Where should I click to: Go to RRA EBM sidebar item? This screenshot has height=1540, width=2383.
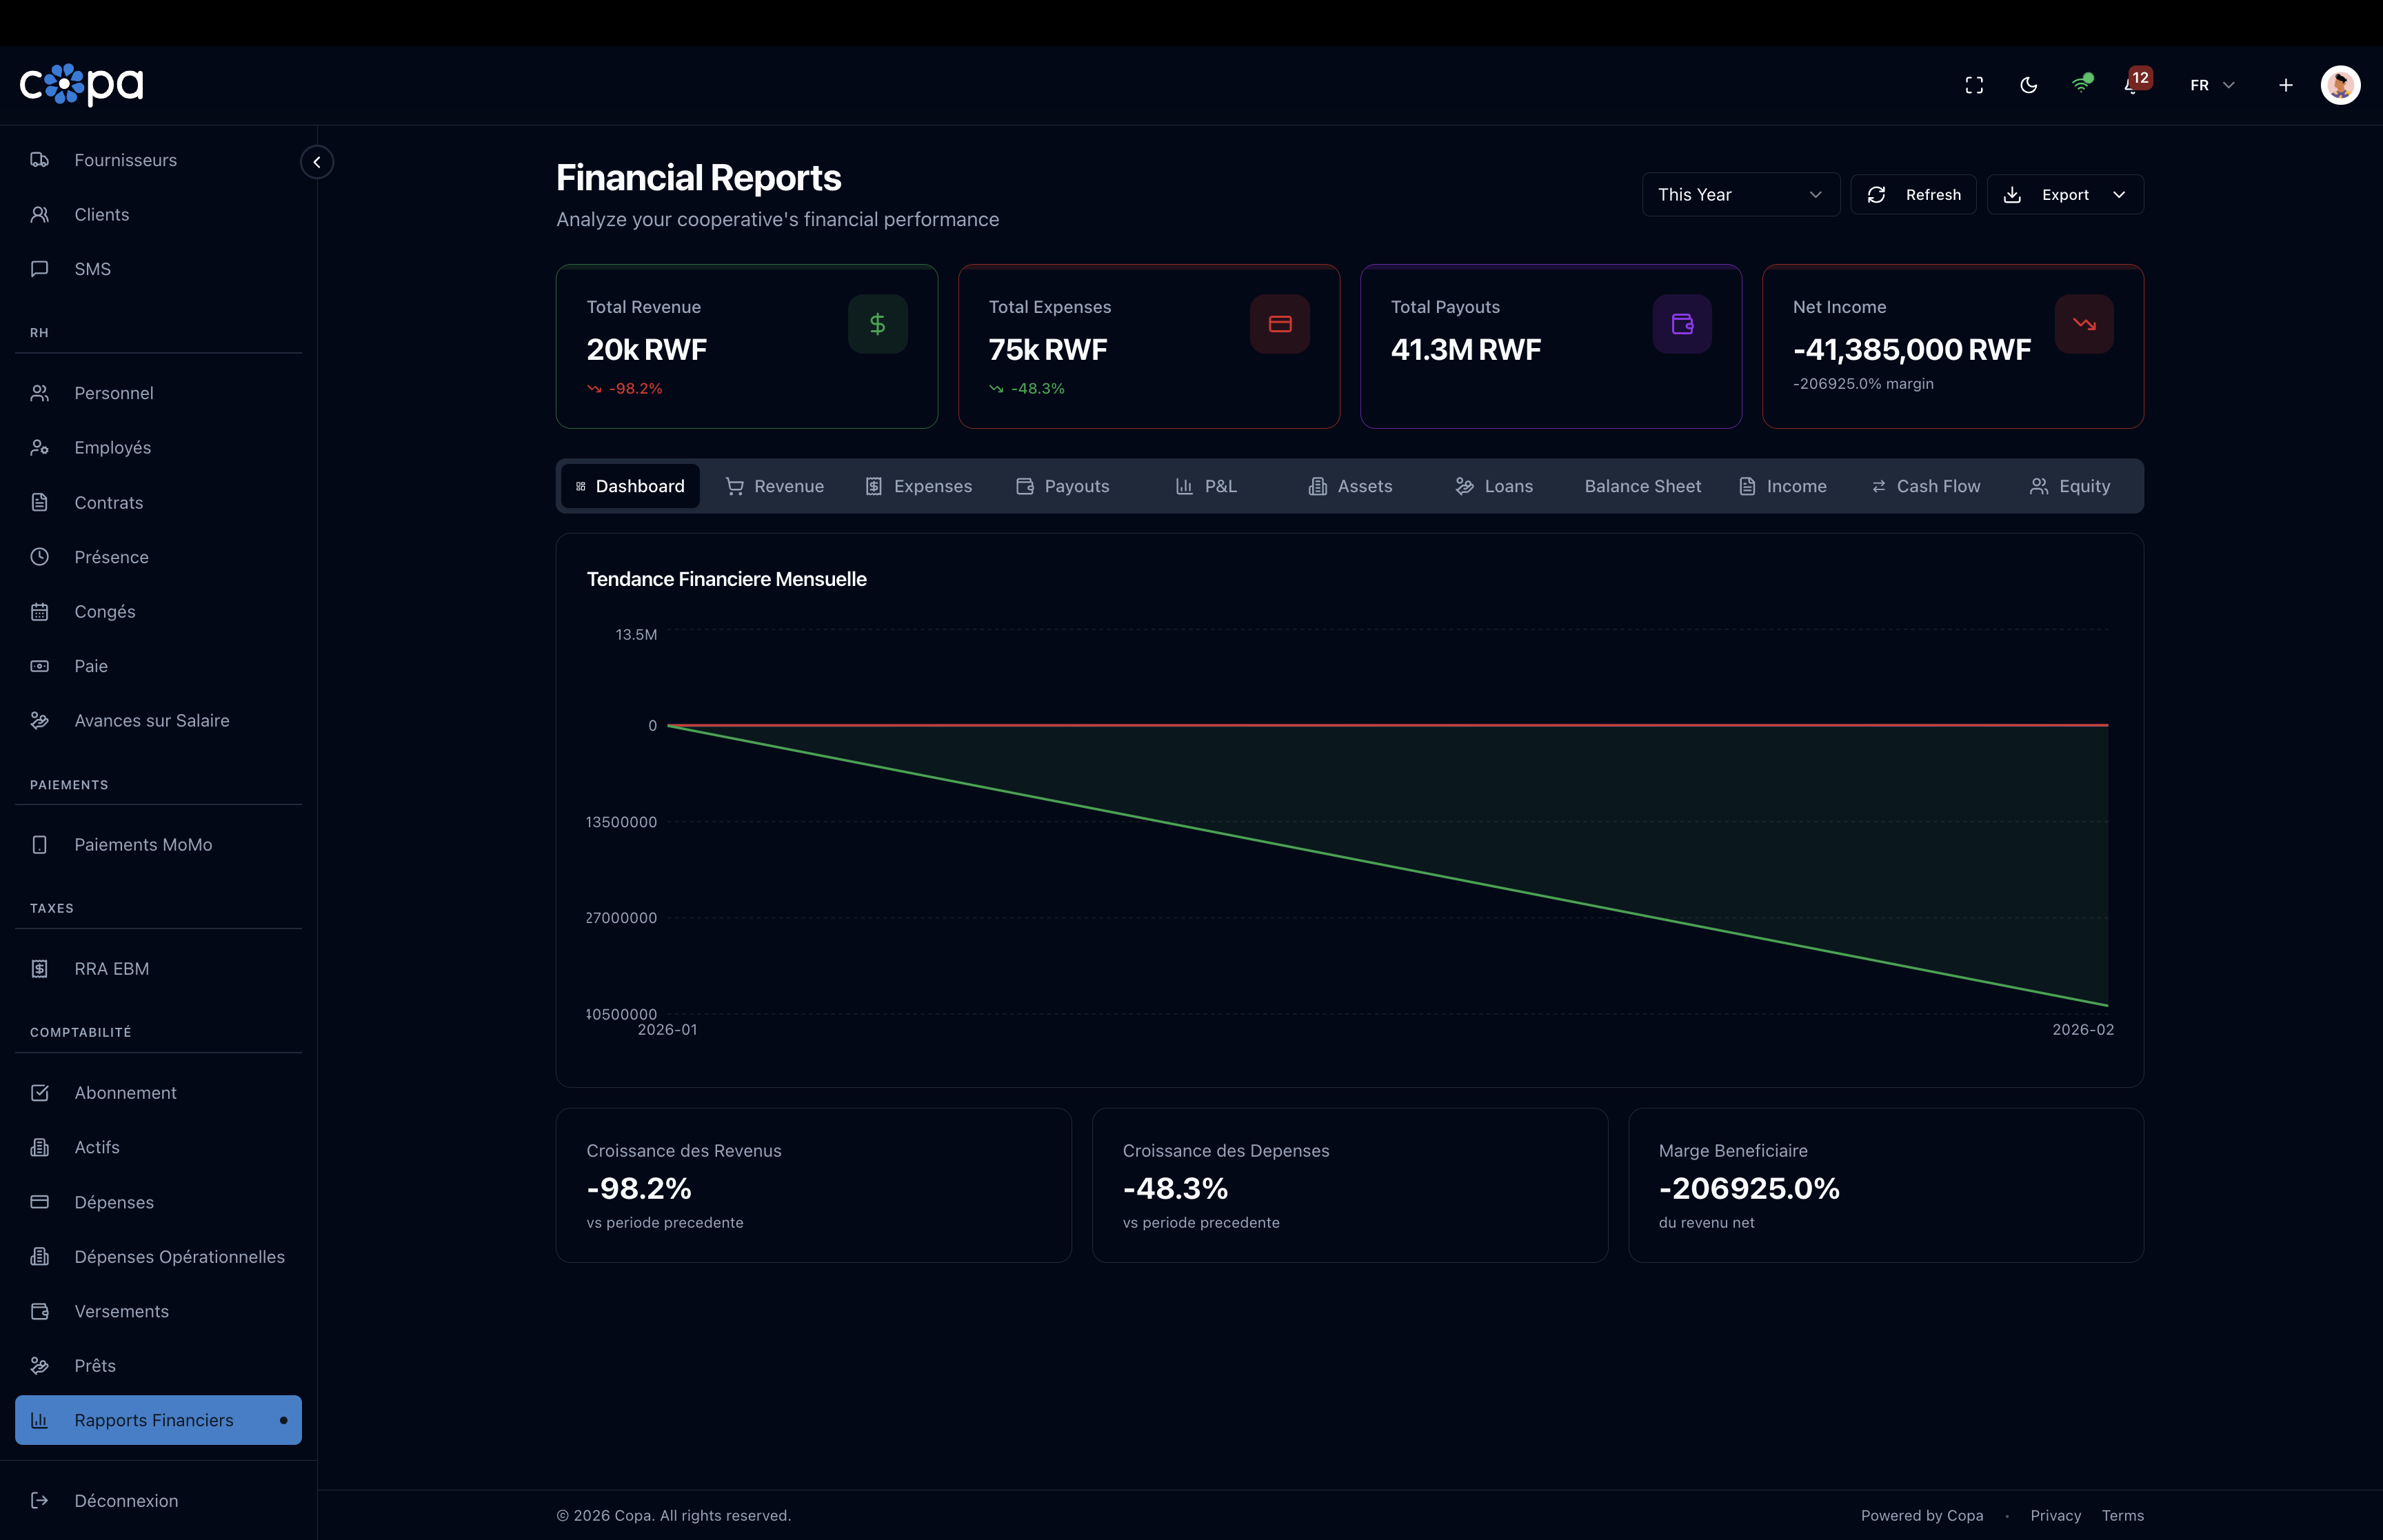pos(111,969)
